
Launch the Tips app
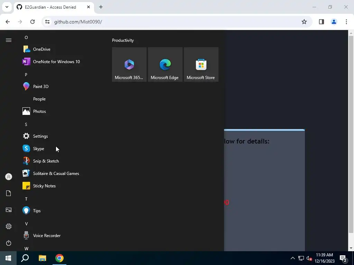(x=61, y=211)
